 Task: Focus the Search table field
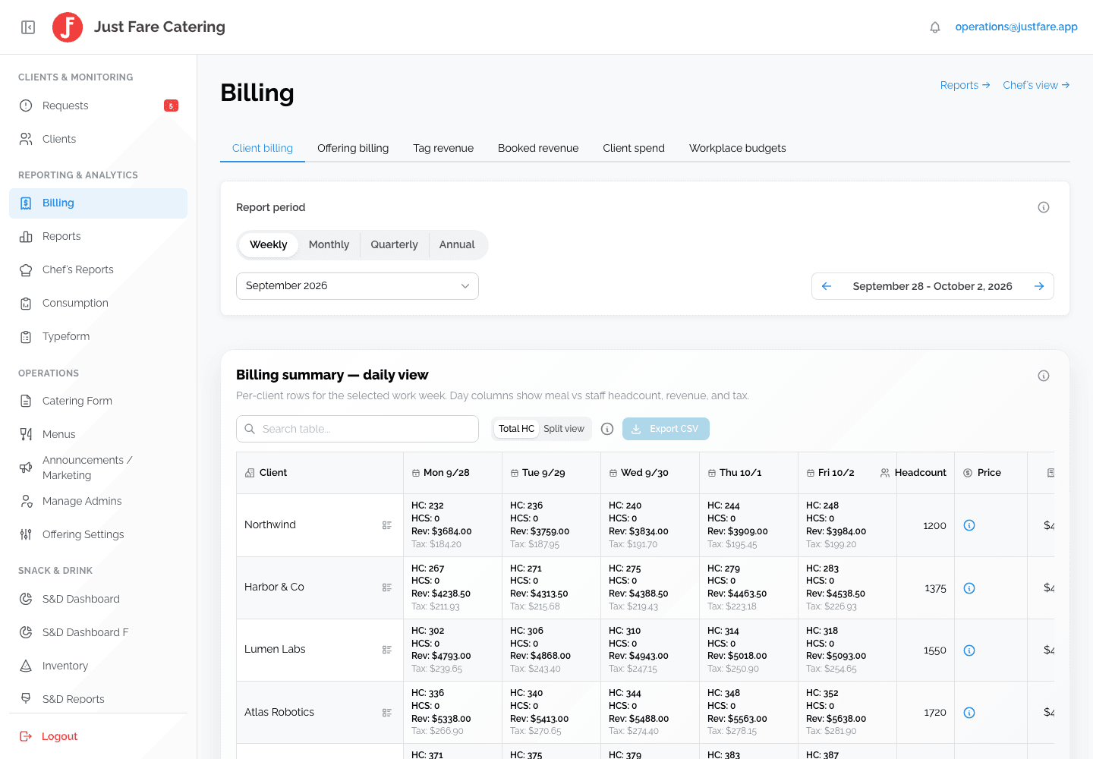pyautogui.click(x=358, y=429)
